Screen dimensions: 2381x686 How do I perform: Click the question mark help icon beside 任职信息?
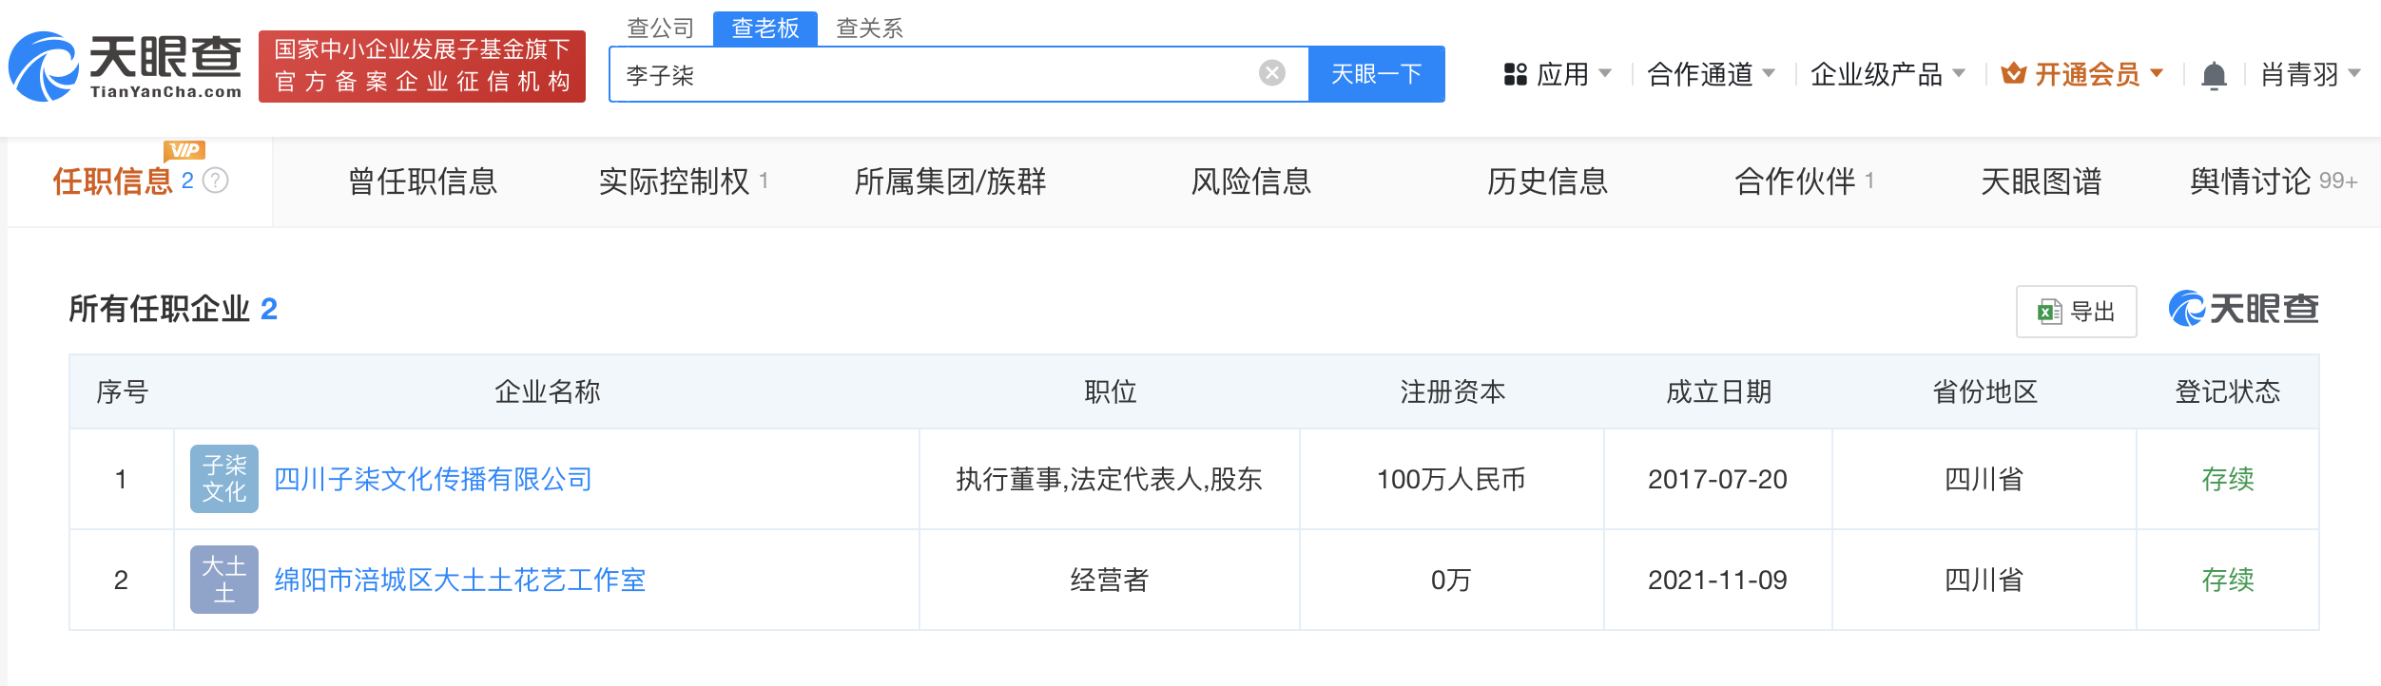pyautogui.click(x=217, y=181)
